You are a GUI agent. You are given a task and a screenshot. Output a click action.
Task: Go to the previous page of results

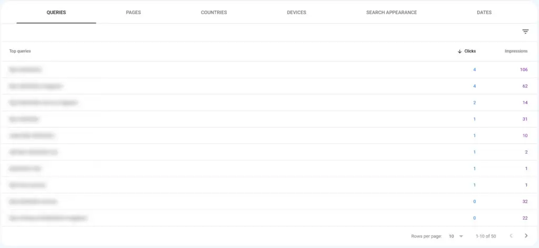pos(511,236)
